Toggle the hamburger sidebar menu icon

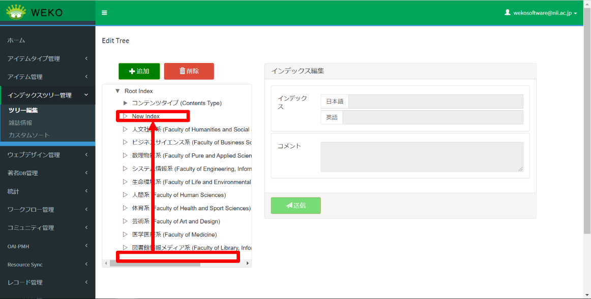click(x=104, y=13)
